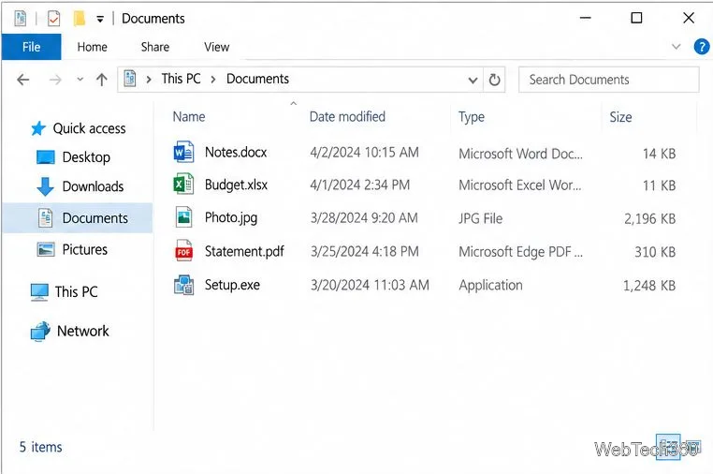Click the JPG File type cell
The width and height of the screenshot is (713, 474).
(481, 218)
